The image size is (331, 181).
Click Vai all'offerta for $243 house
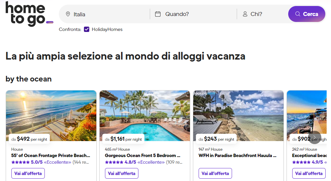(215, 173)
